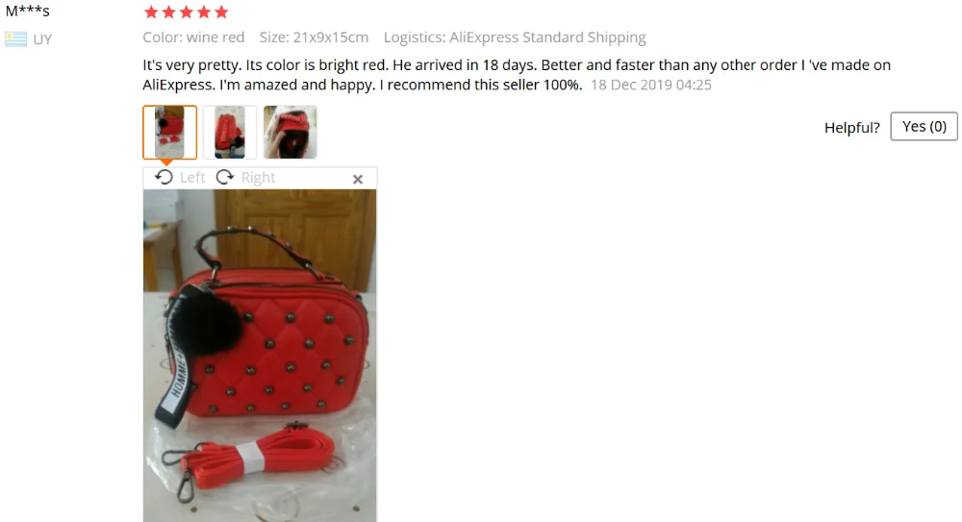This screenshot has height=522, width=962.
Task: Click the reviewer name M***s
Action: pos(28,11)
